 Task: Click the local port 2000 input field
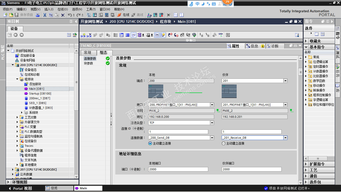pyautogui.click(x=178, y=169)
